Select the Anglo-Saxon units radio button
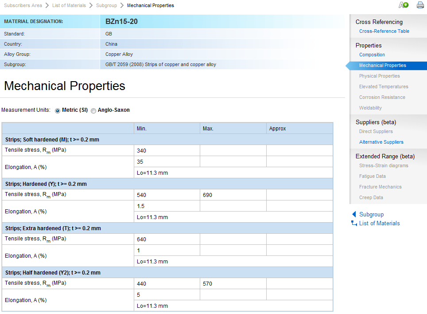This screenshot has height=314, width=427. (x=93, y=110)
